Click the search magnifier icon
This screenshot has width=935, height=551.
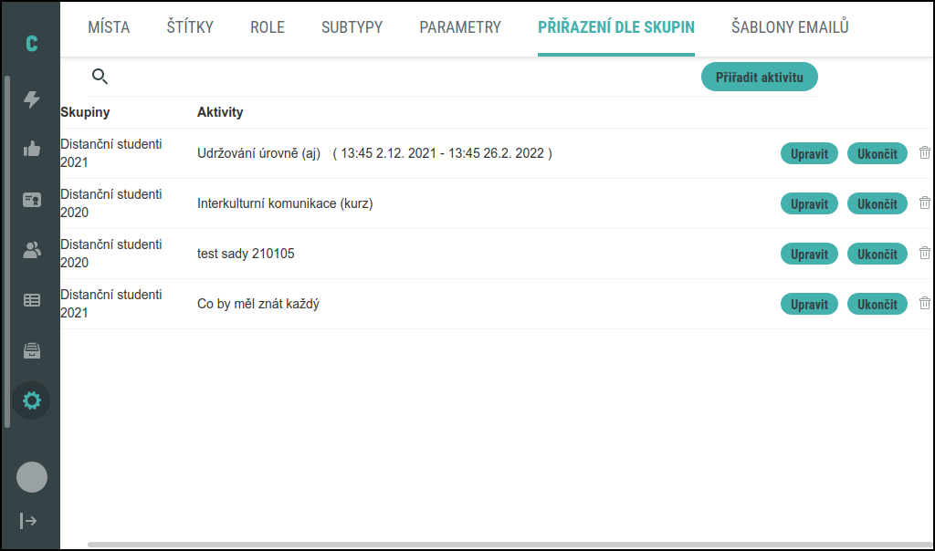[100, 77]
